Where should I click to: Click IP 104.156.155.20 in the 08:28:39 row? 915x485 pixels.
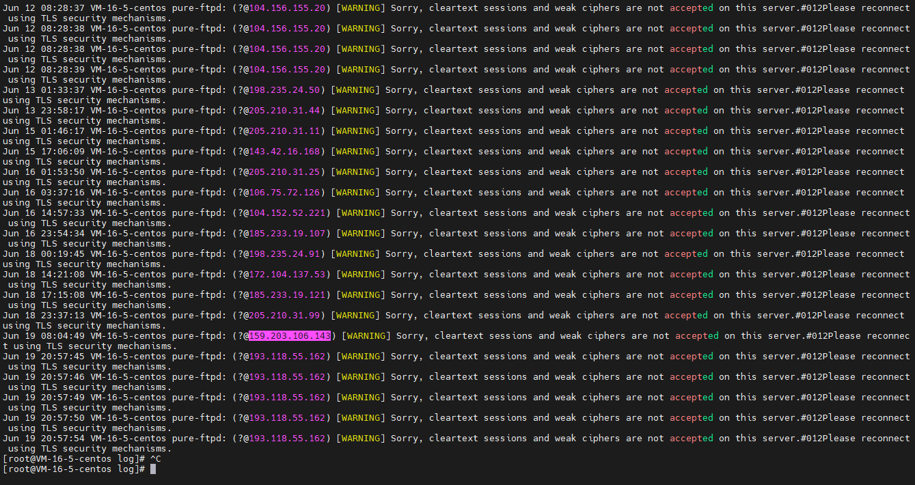tap(287, 70)
